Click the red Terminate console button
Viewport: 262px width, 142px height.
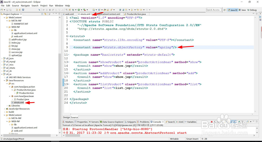point(212,122)
